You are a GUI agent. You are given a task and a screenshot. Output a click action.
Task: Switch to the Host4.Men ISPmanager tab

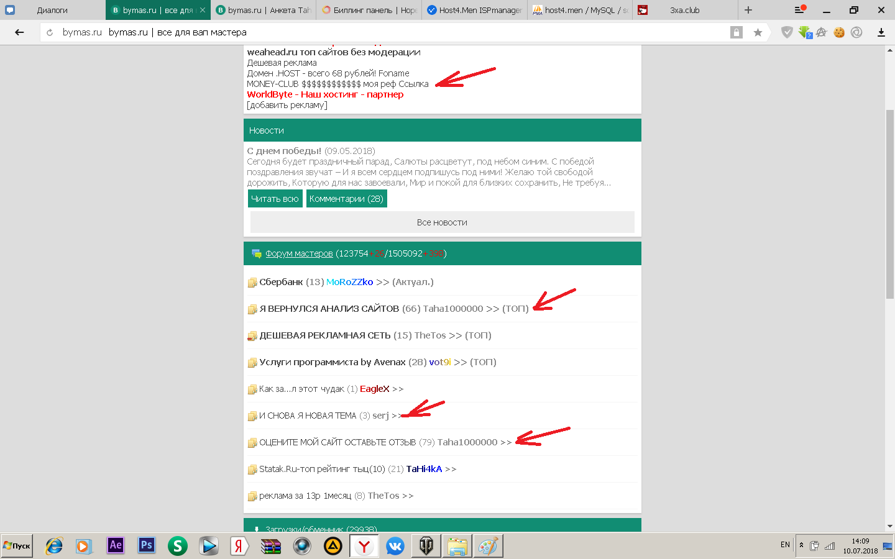tap(474, 10)
